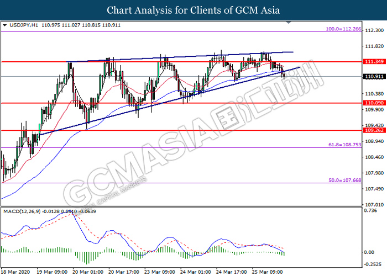This screenshot has height=276, width=387.
Task: Click the 0.00 level on MACD scale
Action: tap(368, 252)
